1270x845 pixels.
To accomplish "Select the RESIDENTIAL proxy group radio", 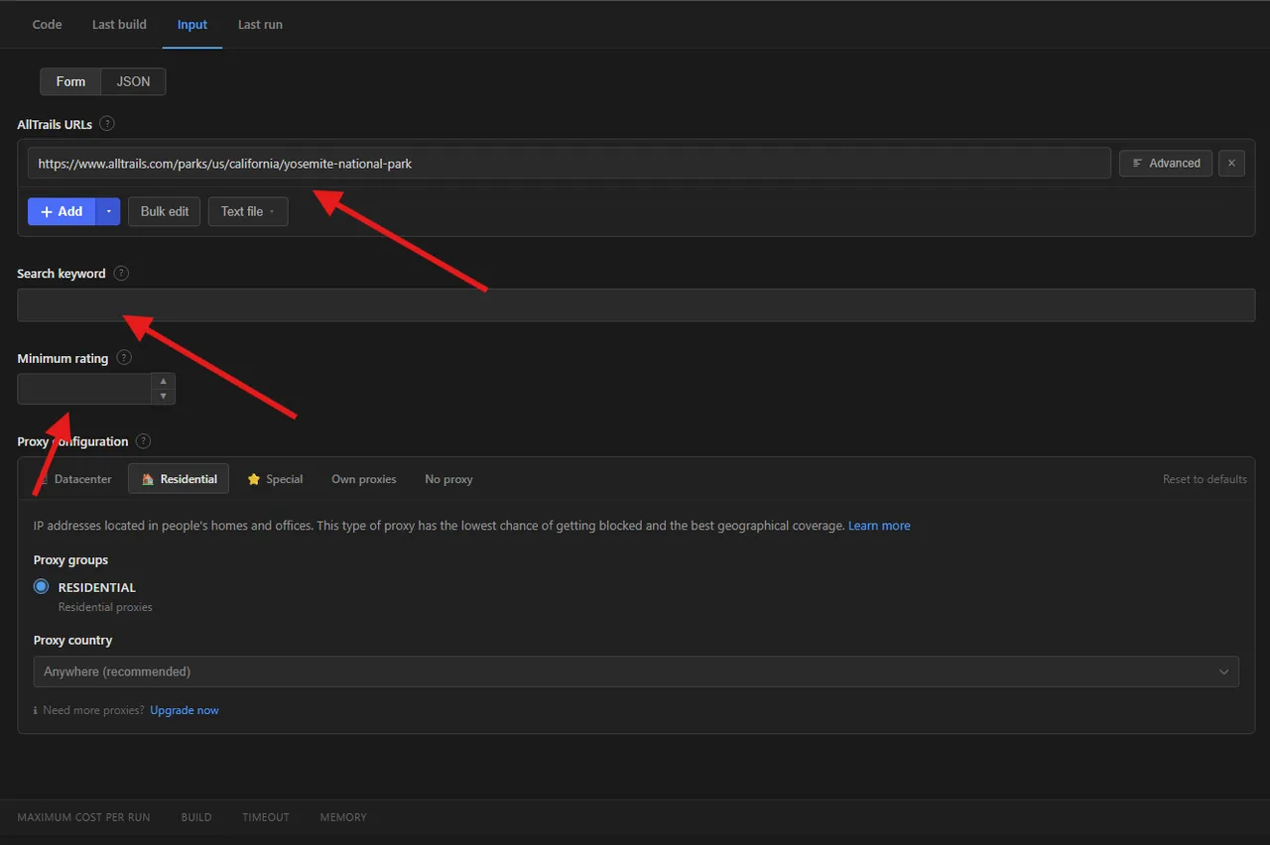I will click(x=41, y=587).
